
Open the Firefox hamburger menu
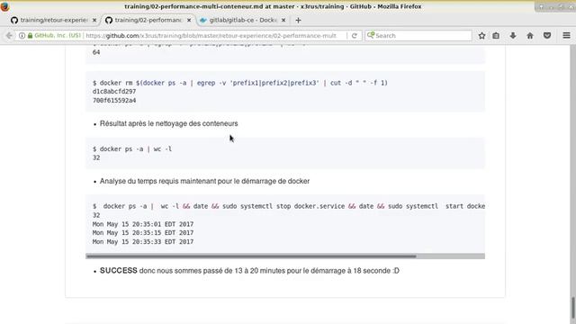[x=566, y=36]
